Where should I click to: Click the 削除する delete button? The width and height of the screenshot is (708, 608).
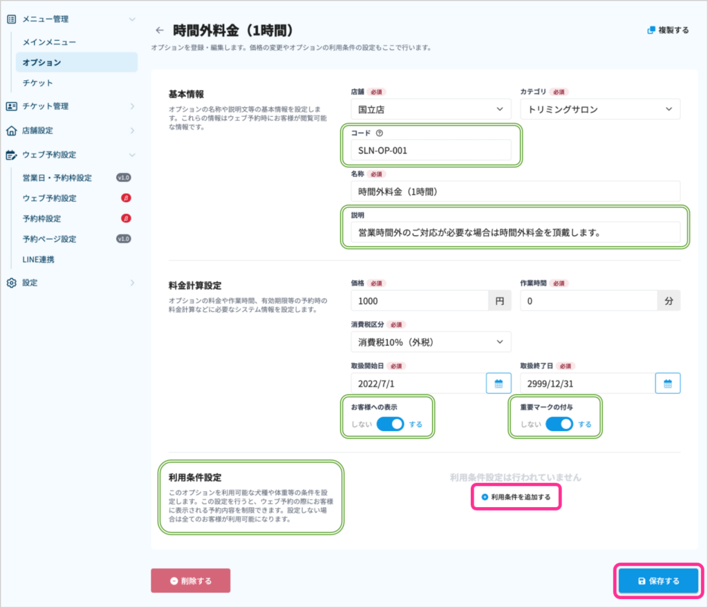(190, 581)
